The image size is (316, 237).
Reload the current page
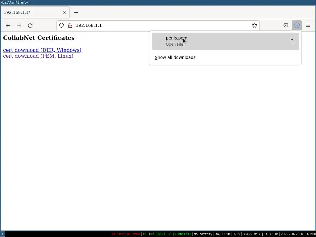tap(30, 25)
